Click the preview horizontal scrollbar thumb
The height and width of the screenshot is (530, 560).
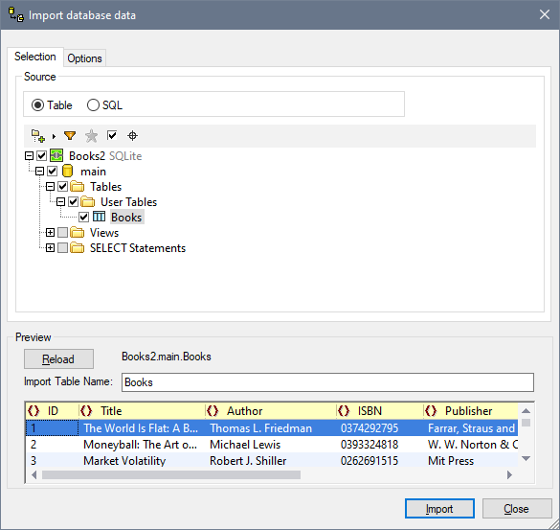pyautogui.click(x=171, y=475)
